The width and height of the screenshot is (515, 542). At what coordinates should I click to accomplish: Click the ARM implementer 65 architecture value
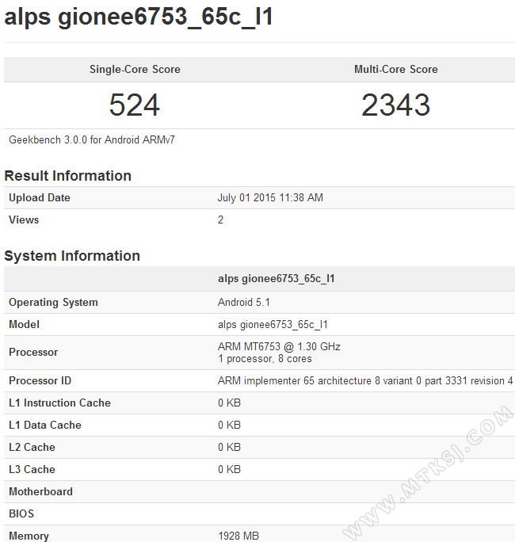(365, 380)
